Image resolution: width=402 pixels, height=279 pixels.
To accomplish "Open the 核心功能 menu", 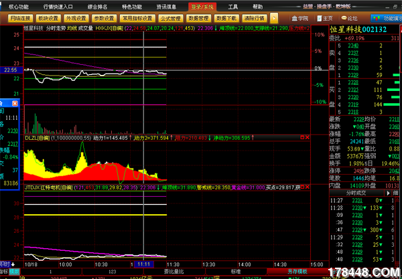I will tap(19, 7).
